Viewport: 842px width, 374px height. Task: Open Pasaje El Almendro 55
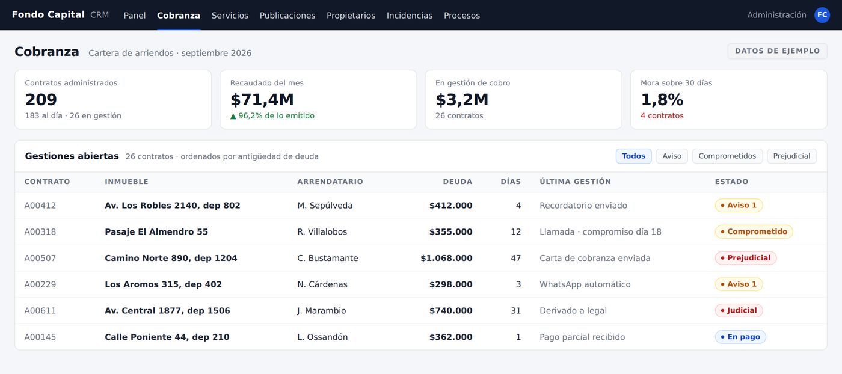(x=156, y=232)
